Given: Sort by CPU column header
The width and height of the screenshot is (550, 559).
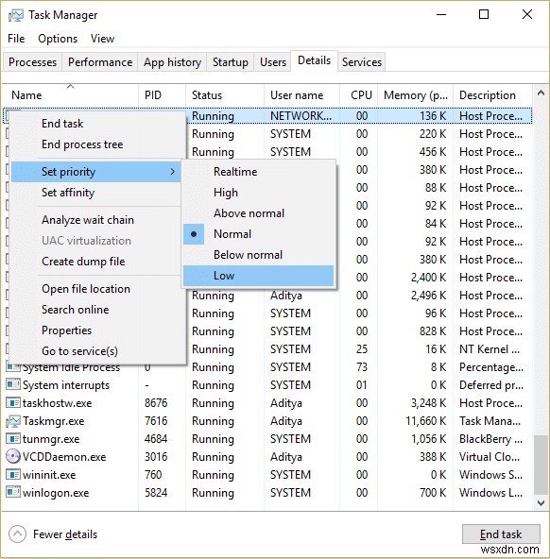Looking at the screenshot, I should [358, 95].
